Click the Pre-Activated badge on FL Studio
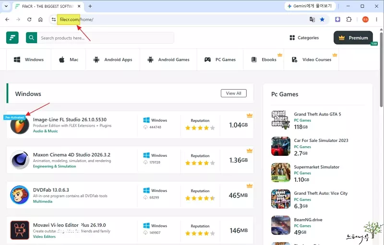 point(14,117)
